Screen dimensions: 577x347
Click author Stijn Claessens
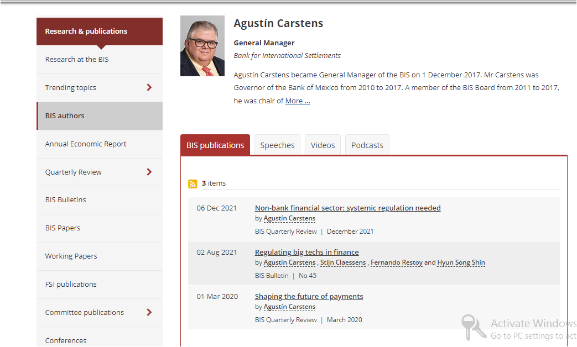[343, 262]
